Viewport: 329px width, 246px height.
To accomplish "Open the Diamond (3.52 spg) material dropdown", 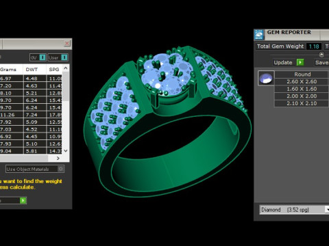I will coord(327,210).
